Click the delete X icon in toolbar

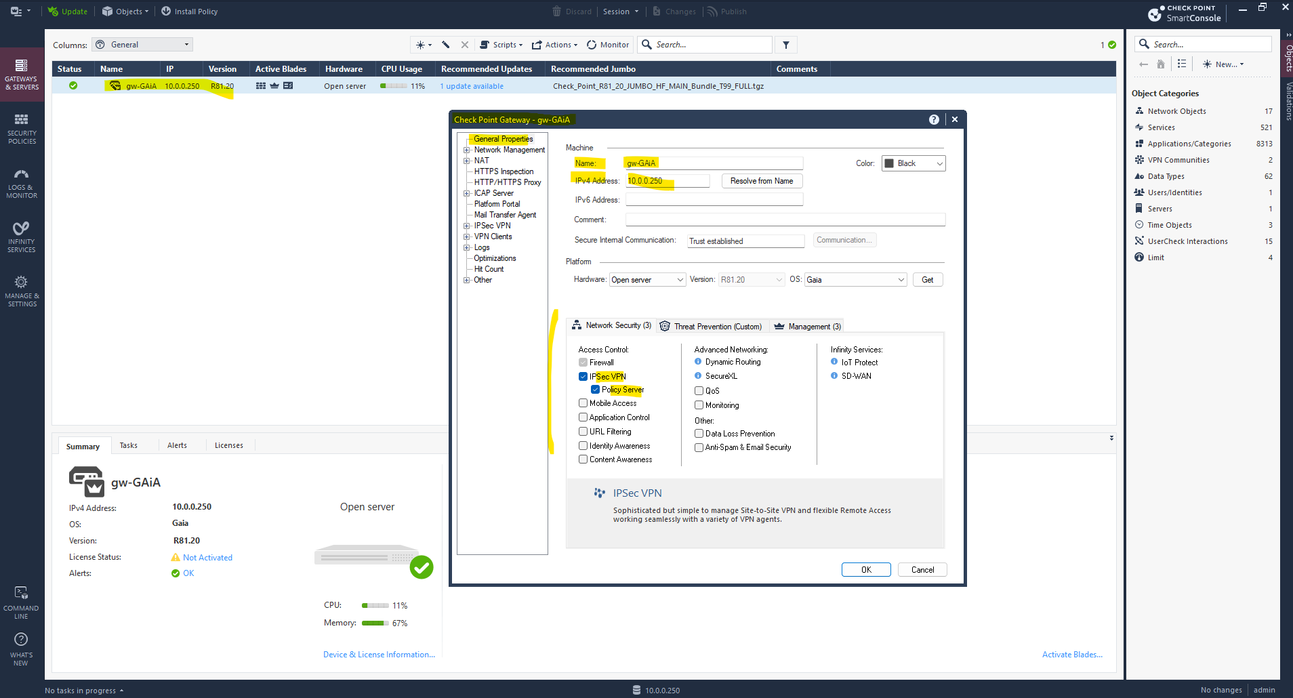coord(465,45)
